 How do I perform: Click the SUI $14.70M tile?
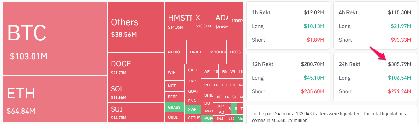pos(136,112)
